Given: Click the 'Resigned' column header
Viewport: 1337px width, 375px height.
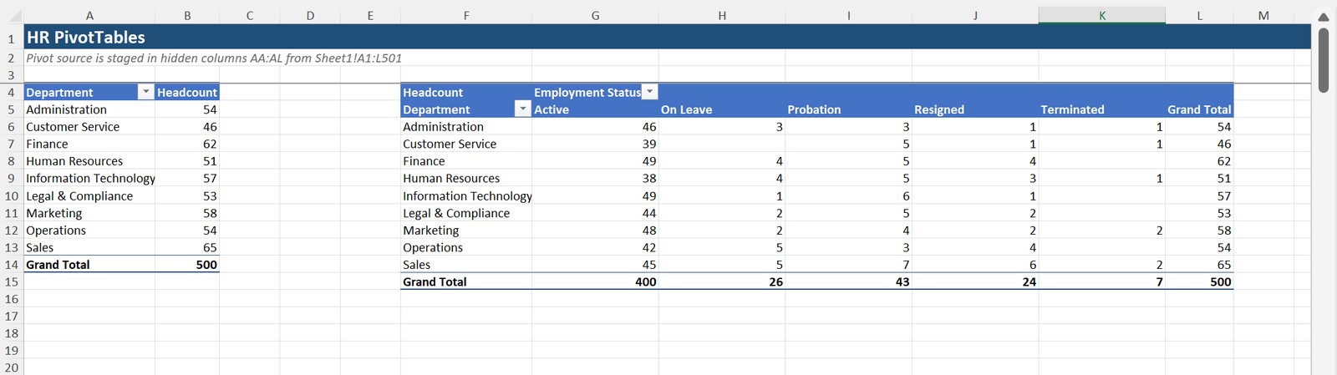Looking at the screenshot, I should pos(975,109).
